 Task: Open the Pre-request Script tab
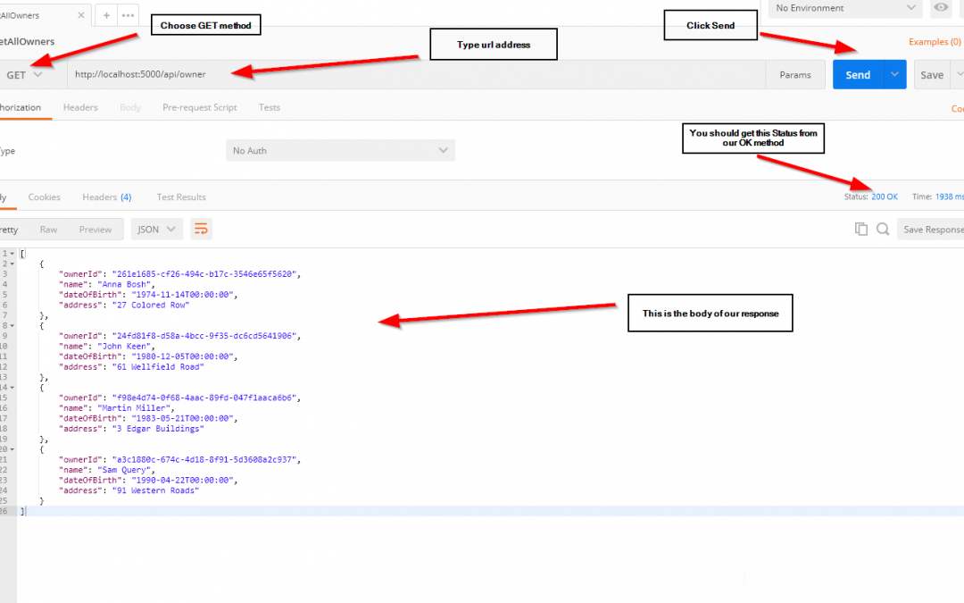[x=199, y=107]
